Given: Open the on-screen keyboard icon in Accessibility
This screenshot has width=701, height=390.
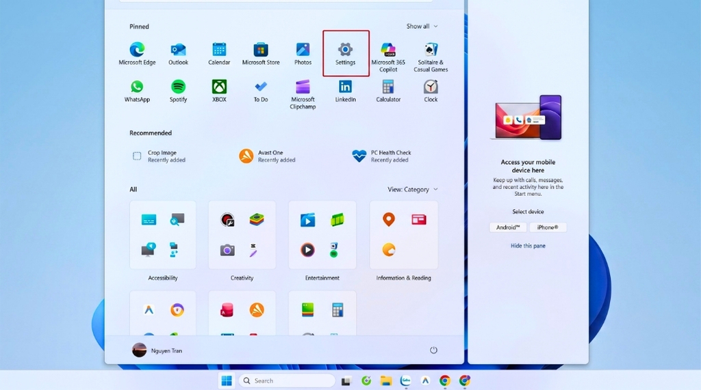Looking at the screenshot, I should 149,219.
